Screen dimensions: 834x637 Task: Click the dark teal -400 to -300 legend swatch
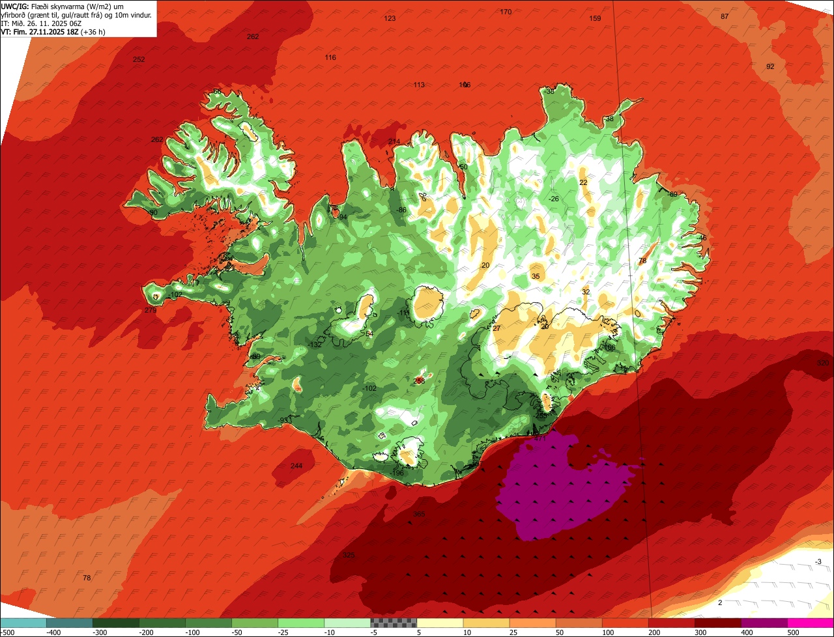click(69, 623)
